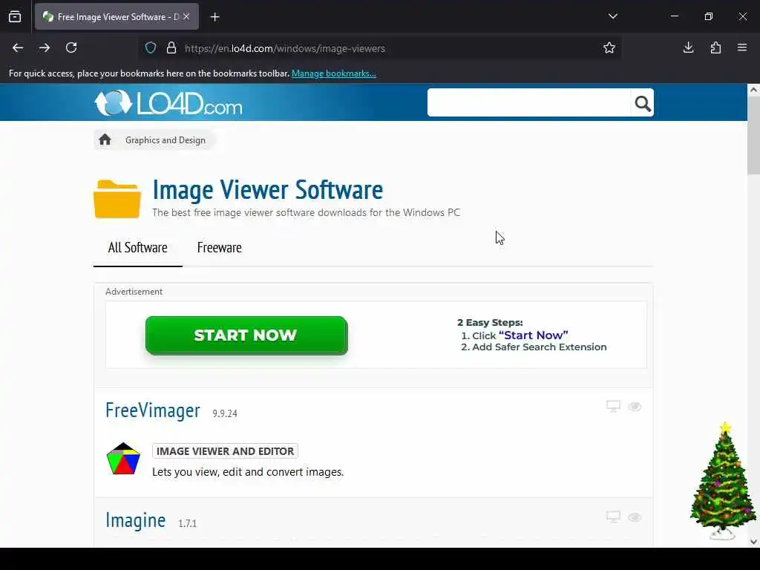Viewport: 760px width, 570px height.
Task: View site security lock information
Action: click(x=171, y=48)
